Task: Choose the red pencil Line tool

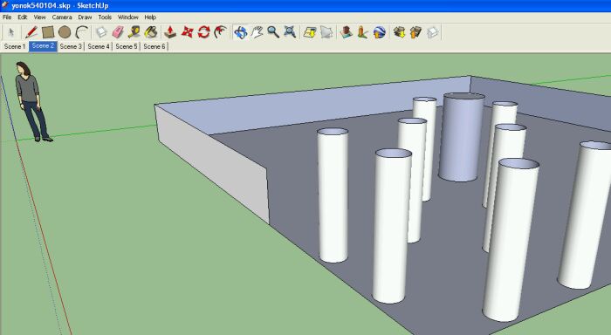Action: [x=31, y=32]
